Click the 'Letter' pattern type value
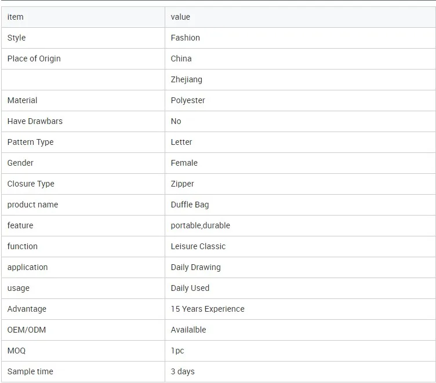Image resolution: width=436 pixels, height=383 pixels. pos(181,142)
